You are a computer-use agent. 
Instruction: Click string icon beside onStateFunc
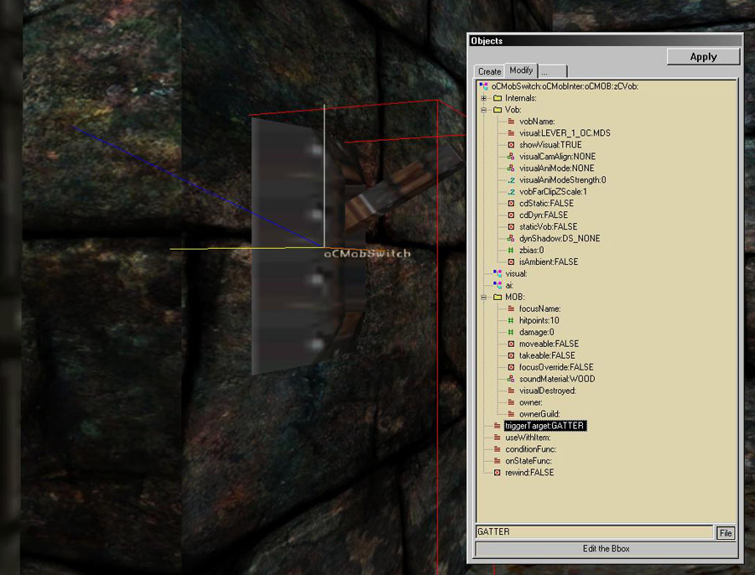pyautogui.click(x=497, y=461)
